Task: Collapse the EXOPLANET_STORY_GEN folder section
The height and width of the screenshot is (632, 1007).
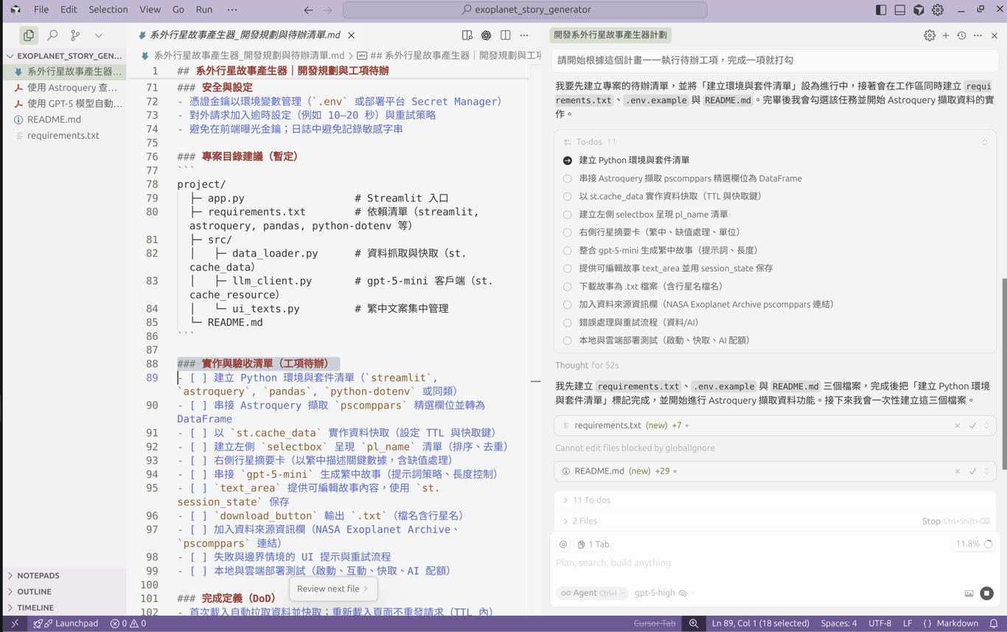Action: click(x=64, y=55)
